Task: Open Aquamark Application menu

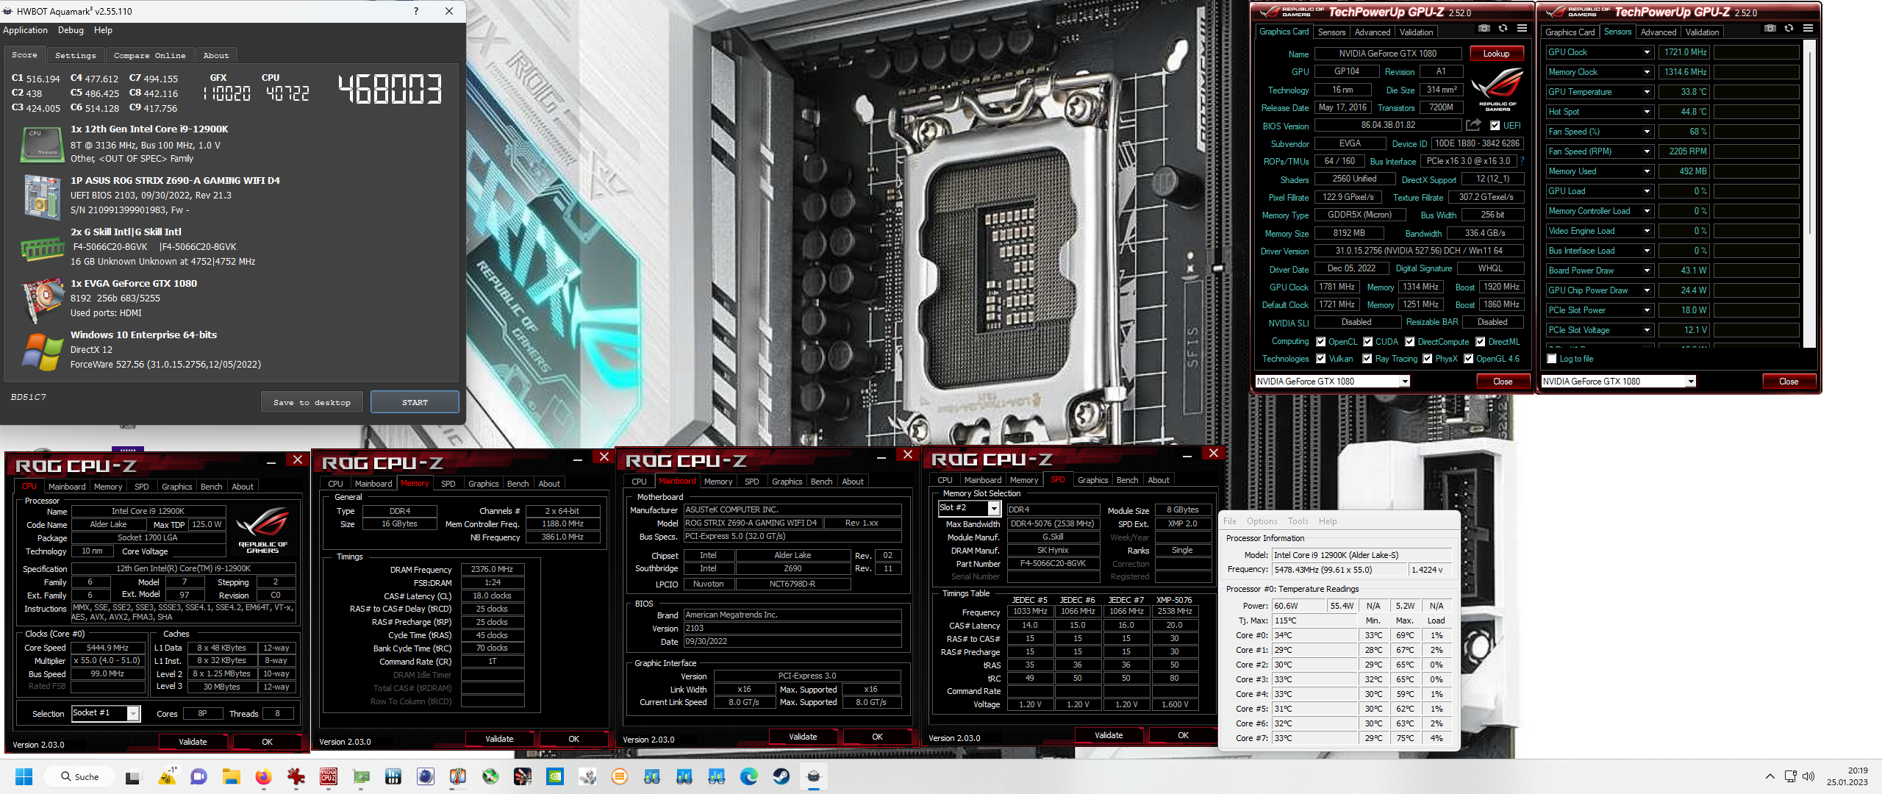Action: tap(25, 30)
